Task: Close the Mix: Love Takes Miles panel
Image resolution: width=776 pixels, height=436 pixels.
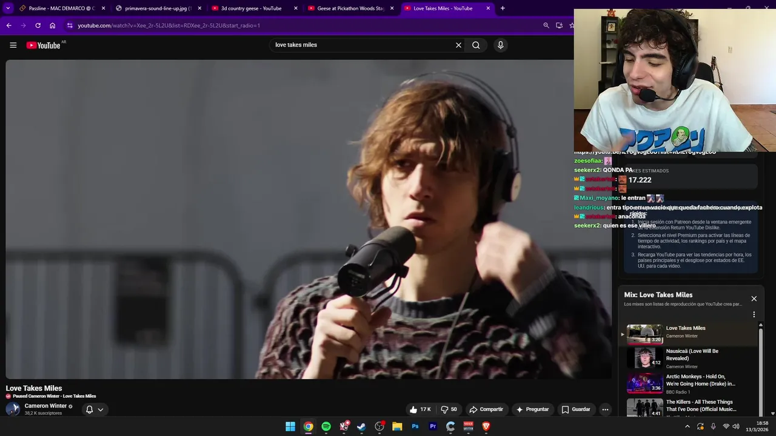Action: coord(754,299)
